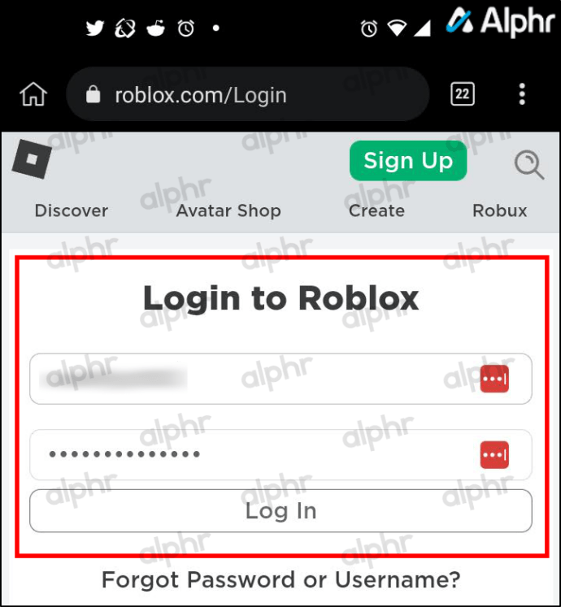This screenshot has width=561, height=607.
Task: Click the password manager icon in username field
Action: 494,379
